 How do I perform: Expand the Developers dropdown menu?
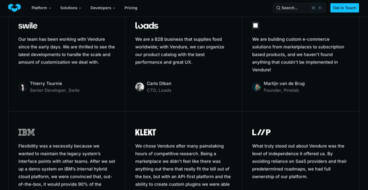pyautogui.click(x=103, y=8)
